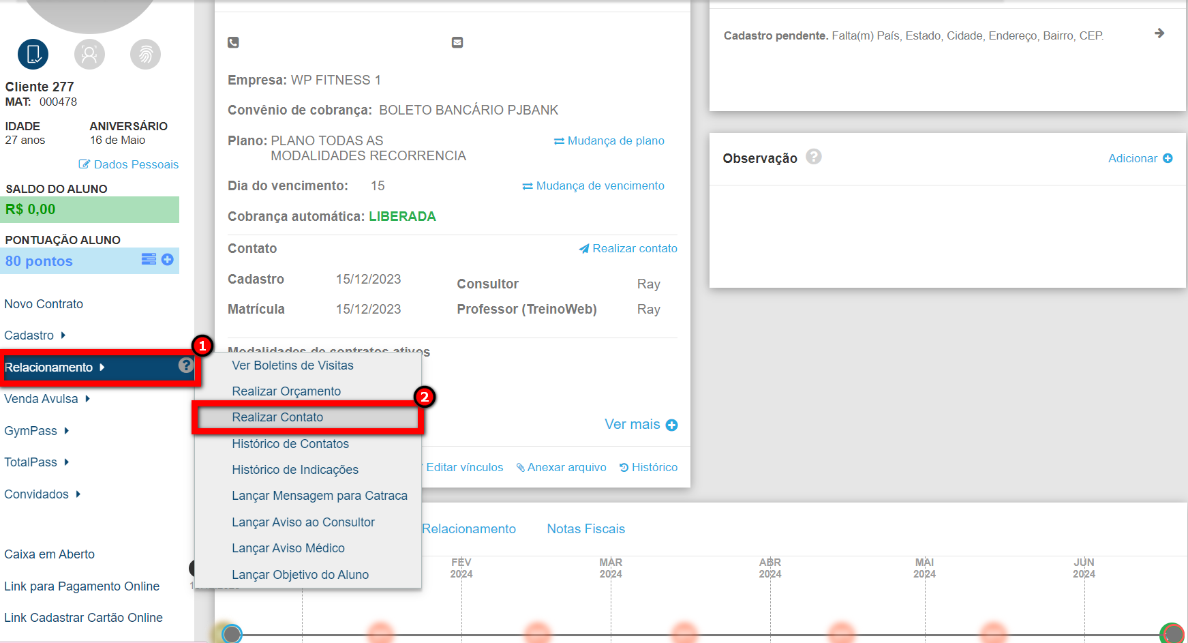Switch to the Notas Fiscais tab
The image size is (1188, 643).
coord(585,528)
